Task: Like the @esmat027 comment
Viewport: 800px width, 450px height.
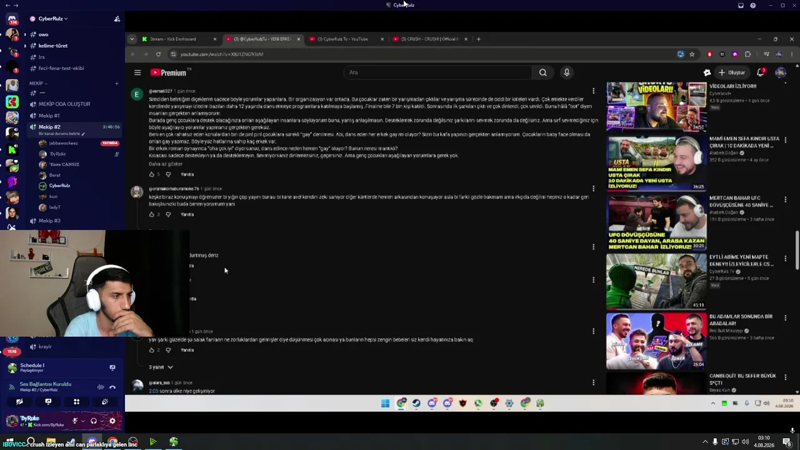Action: click(x=152, y=174)
